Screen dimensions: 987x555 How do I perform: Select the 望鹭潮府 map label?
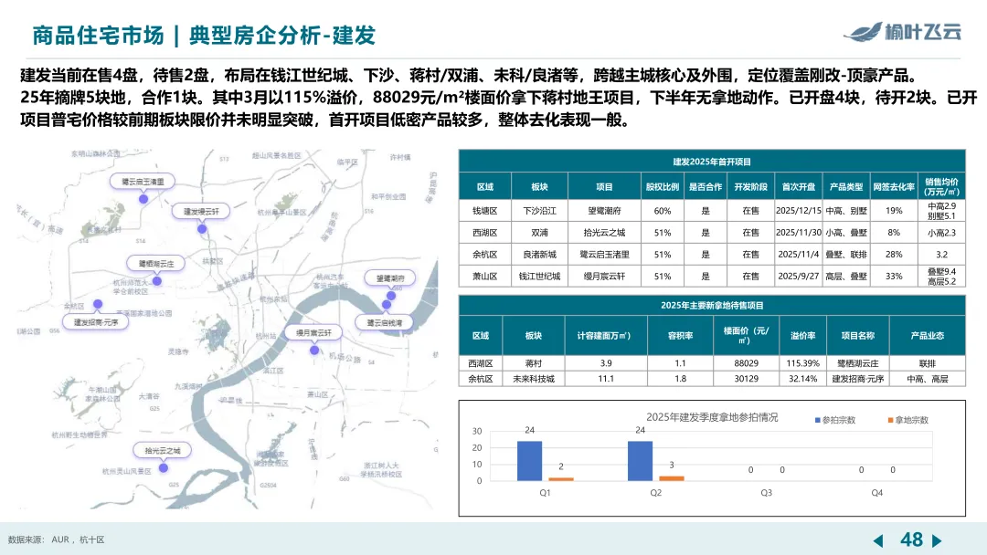pyautogui.click(x=390, y=277)
